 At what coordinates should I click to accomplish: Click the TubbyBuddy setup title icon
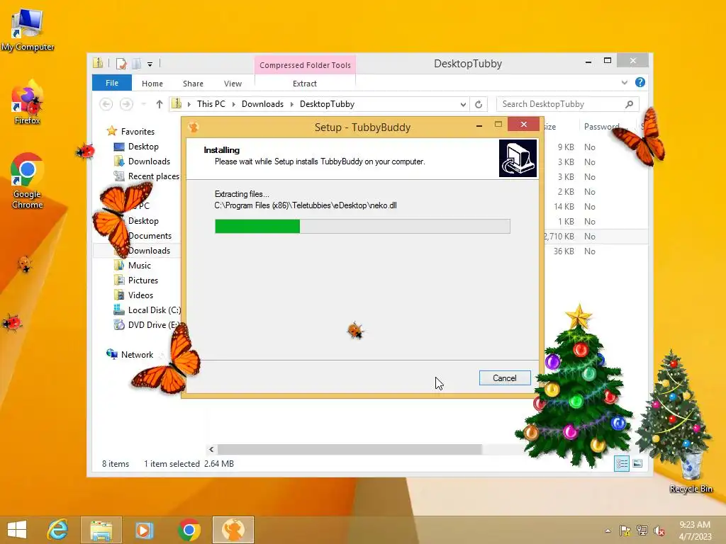194,127
